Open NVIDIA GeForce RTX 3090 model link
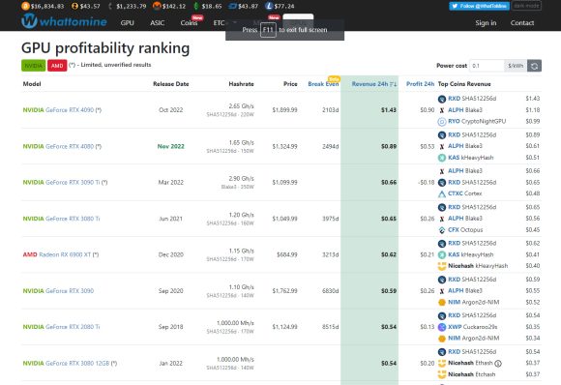Screen dimensions: 561x385 coord(58,291)
